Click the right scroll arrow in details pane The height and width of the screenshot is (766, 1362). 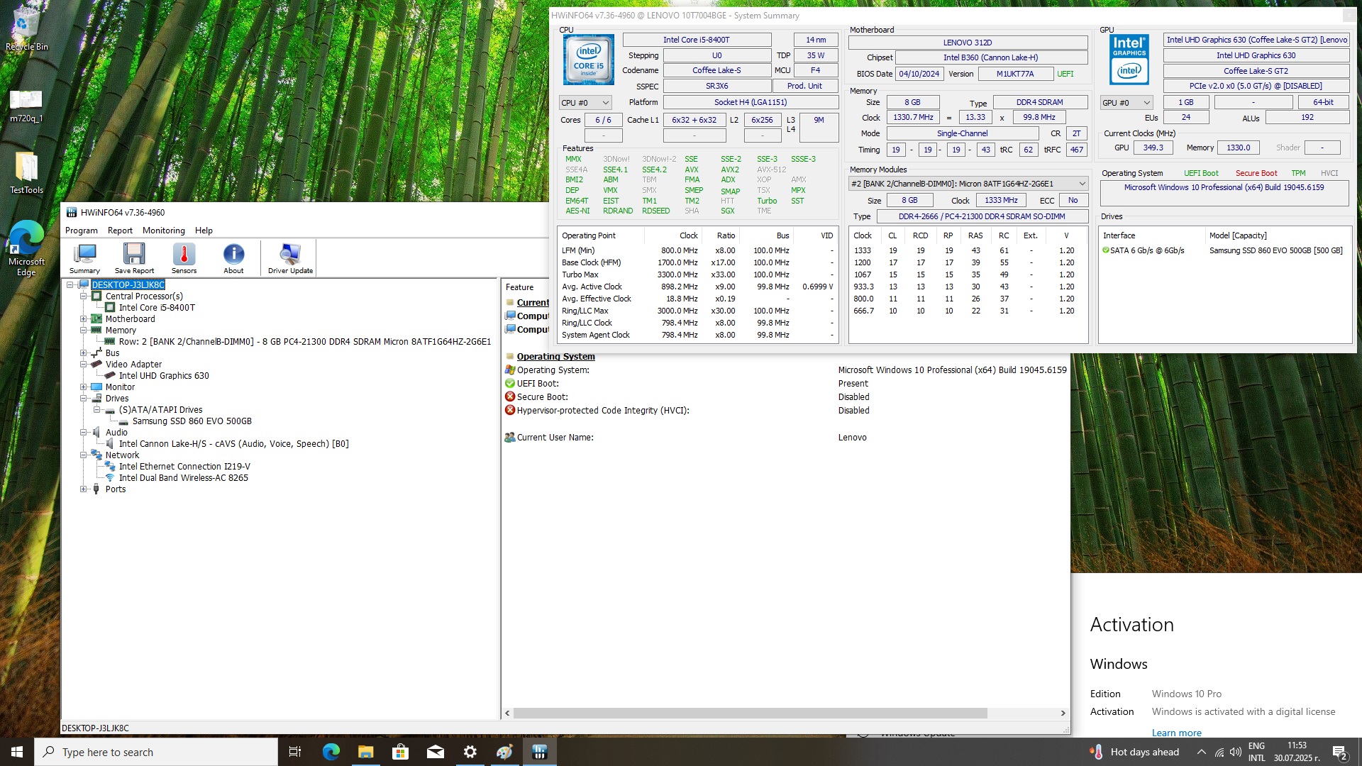(x=1063, y=714)
